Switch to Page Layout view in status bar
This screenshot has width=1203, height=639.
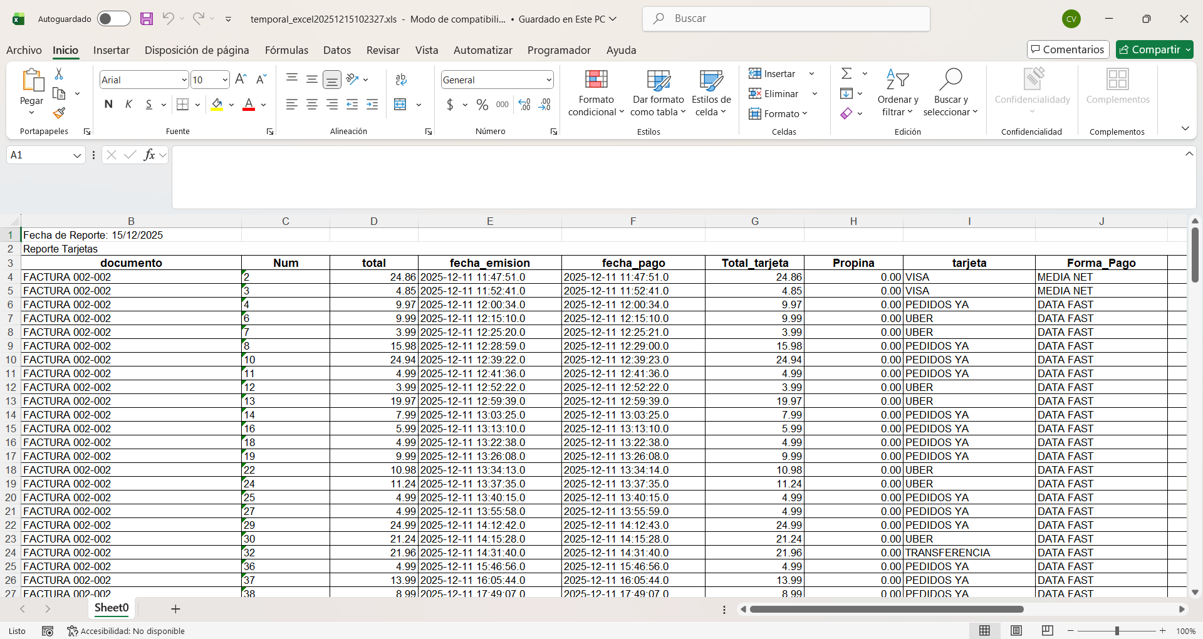1016,631
